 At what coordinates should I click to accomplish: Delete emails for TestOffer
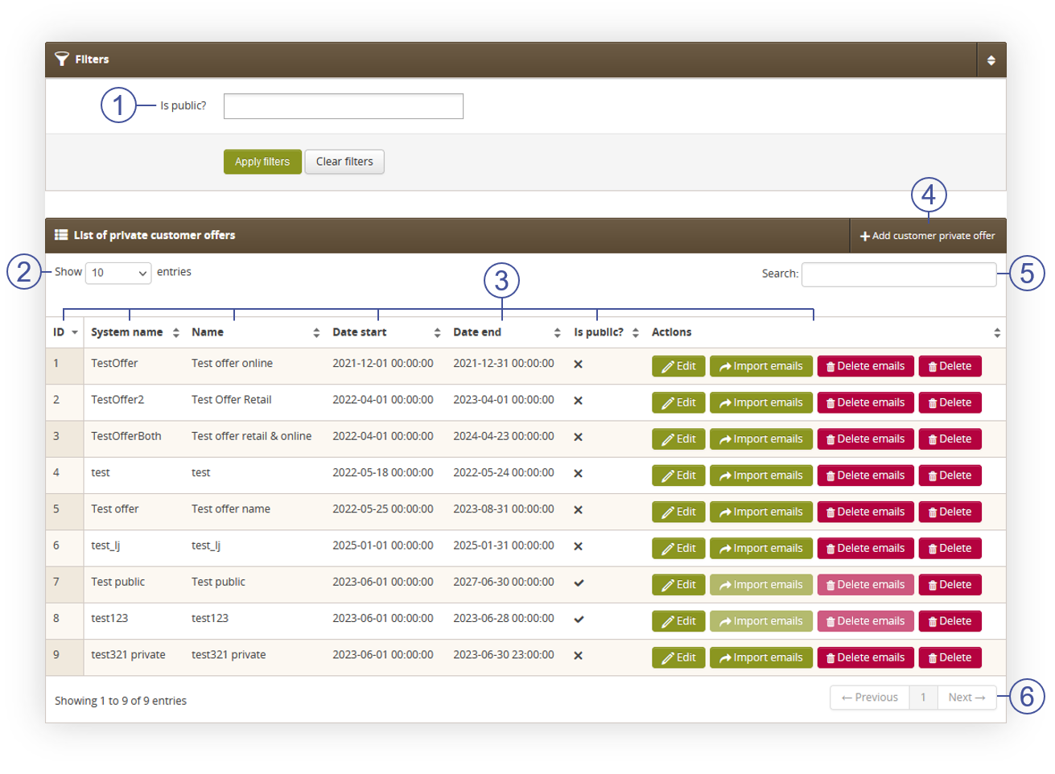pyautogui.click(x=866, y=366)
